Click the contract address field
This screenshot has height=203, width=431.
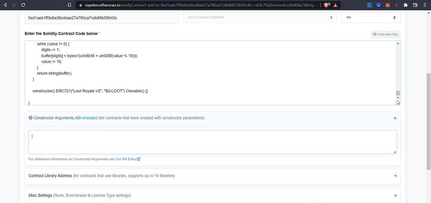[x=102, y=18]
